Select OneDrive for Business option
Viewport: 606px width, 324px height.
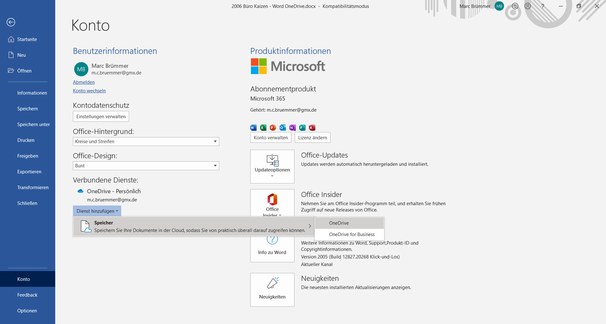pos(349,234)
